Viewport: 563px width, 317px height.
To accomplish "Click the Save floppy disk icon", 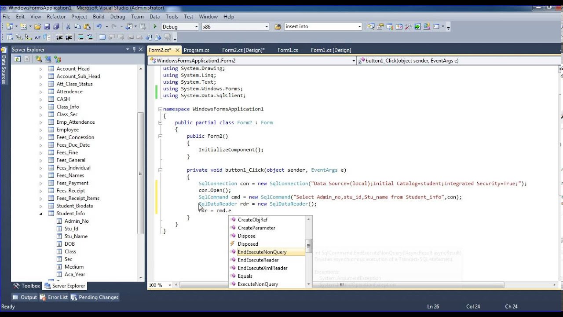I will (x=47, y=26).
